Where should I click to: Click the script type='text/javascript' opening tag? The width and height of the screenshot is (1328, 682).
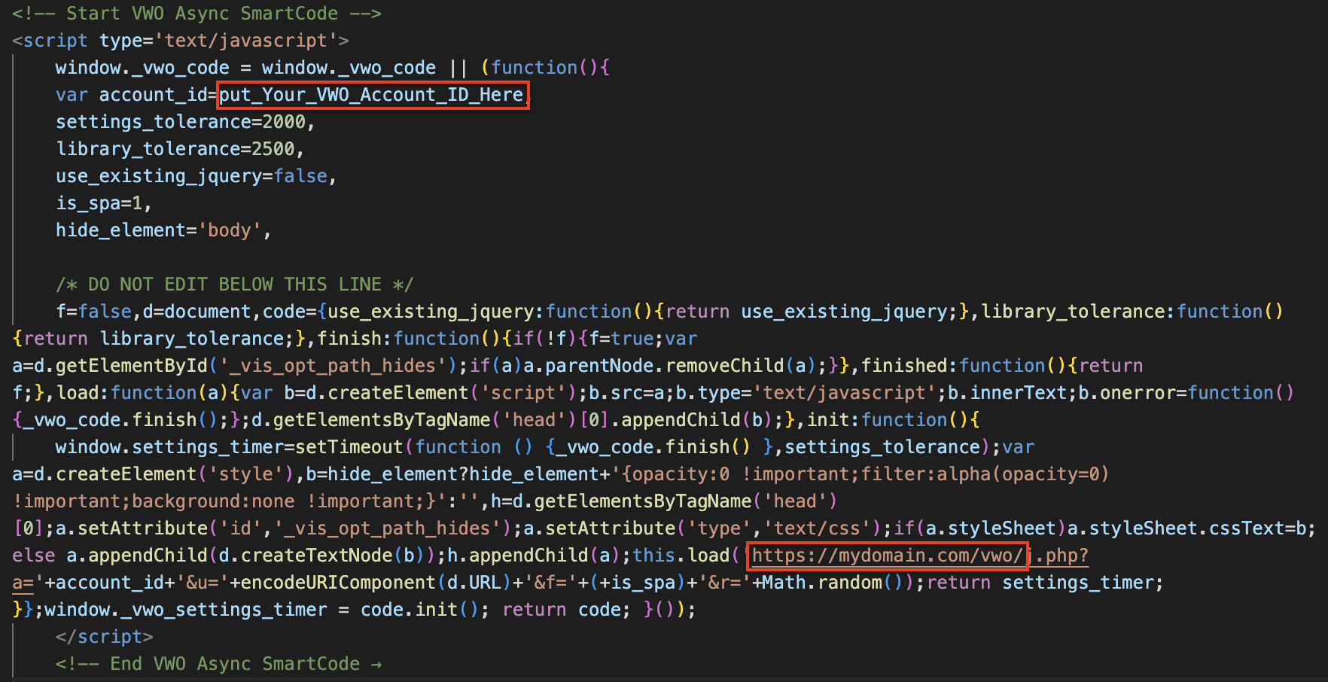pos(181,41)
